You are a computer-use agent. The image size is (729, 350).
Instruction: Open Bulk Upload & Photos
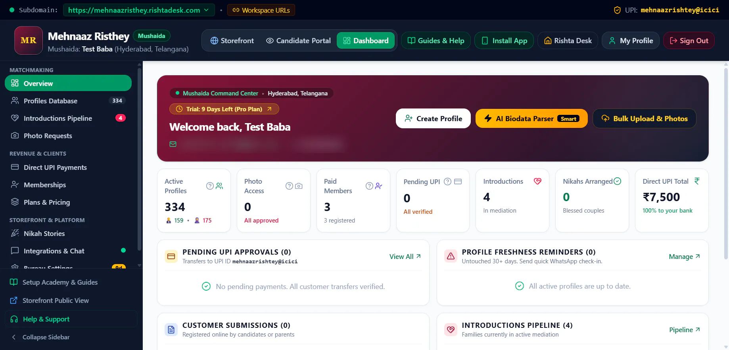point(644,118)
